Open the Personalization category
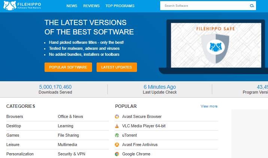This screenshot has height=158, width=268. pyautogui.click(x=20, y=154)
